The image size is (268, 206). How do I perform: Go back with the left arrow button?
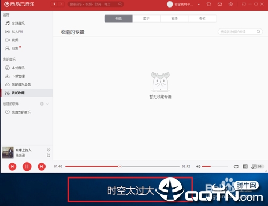pyautogui.click(x=54, y=4)
